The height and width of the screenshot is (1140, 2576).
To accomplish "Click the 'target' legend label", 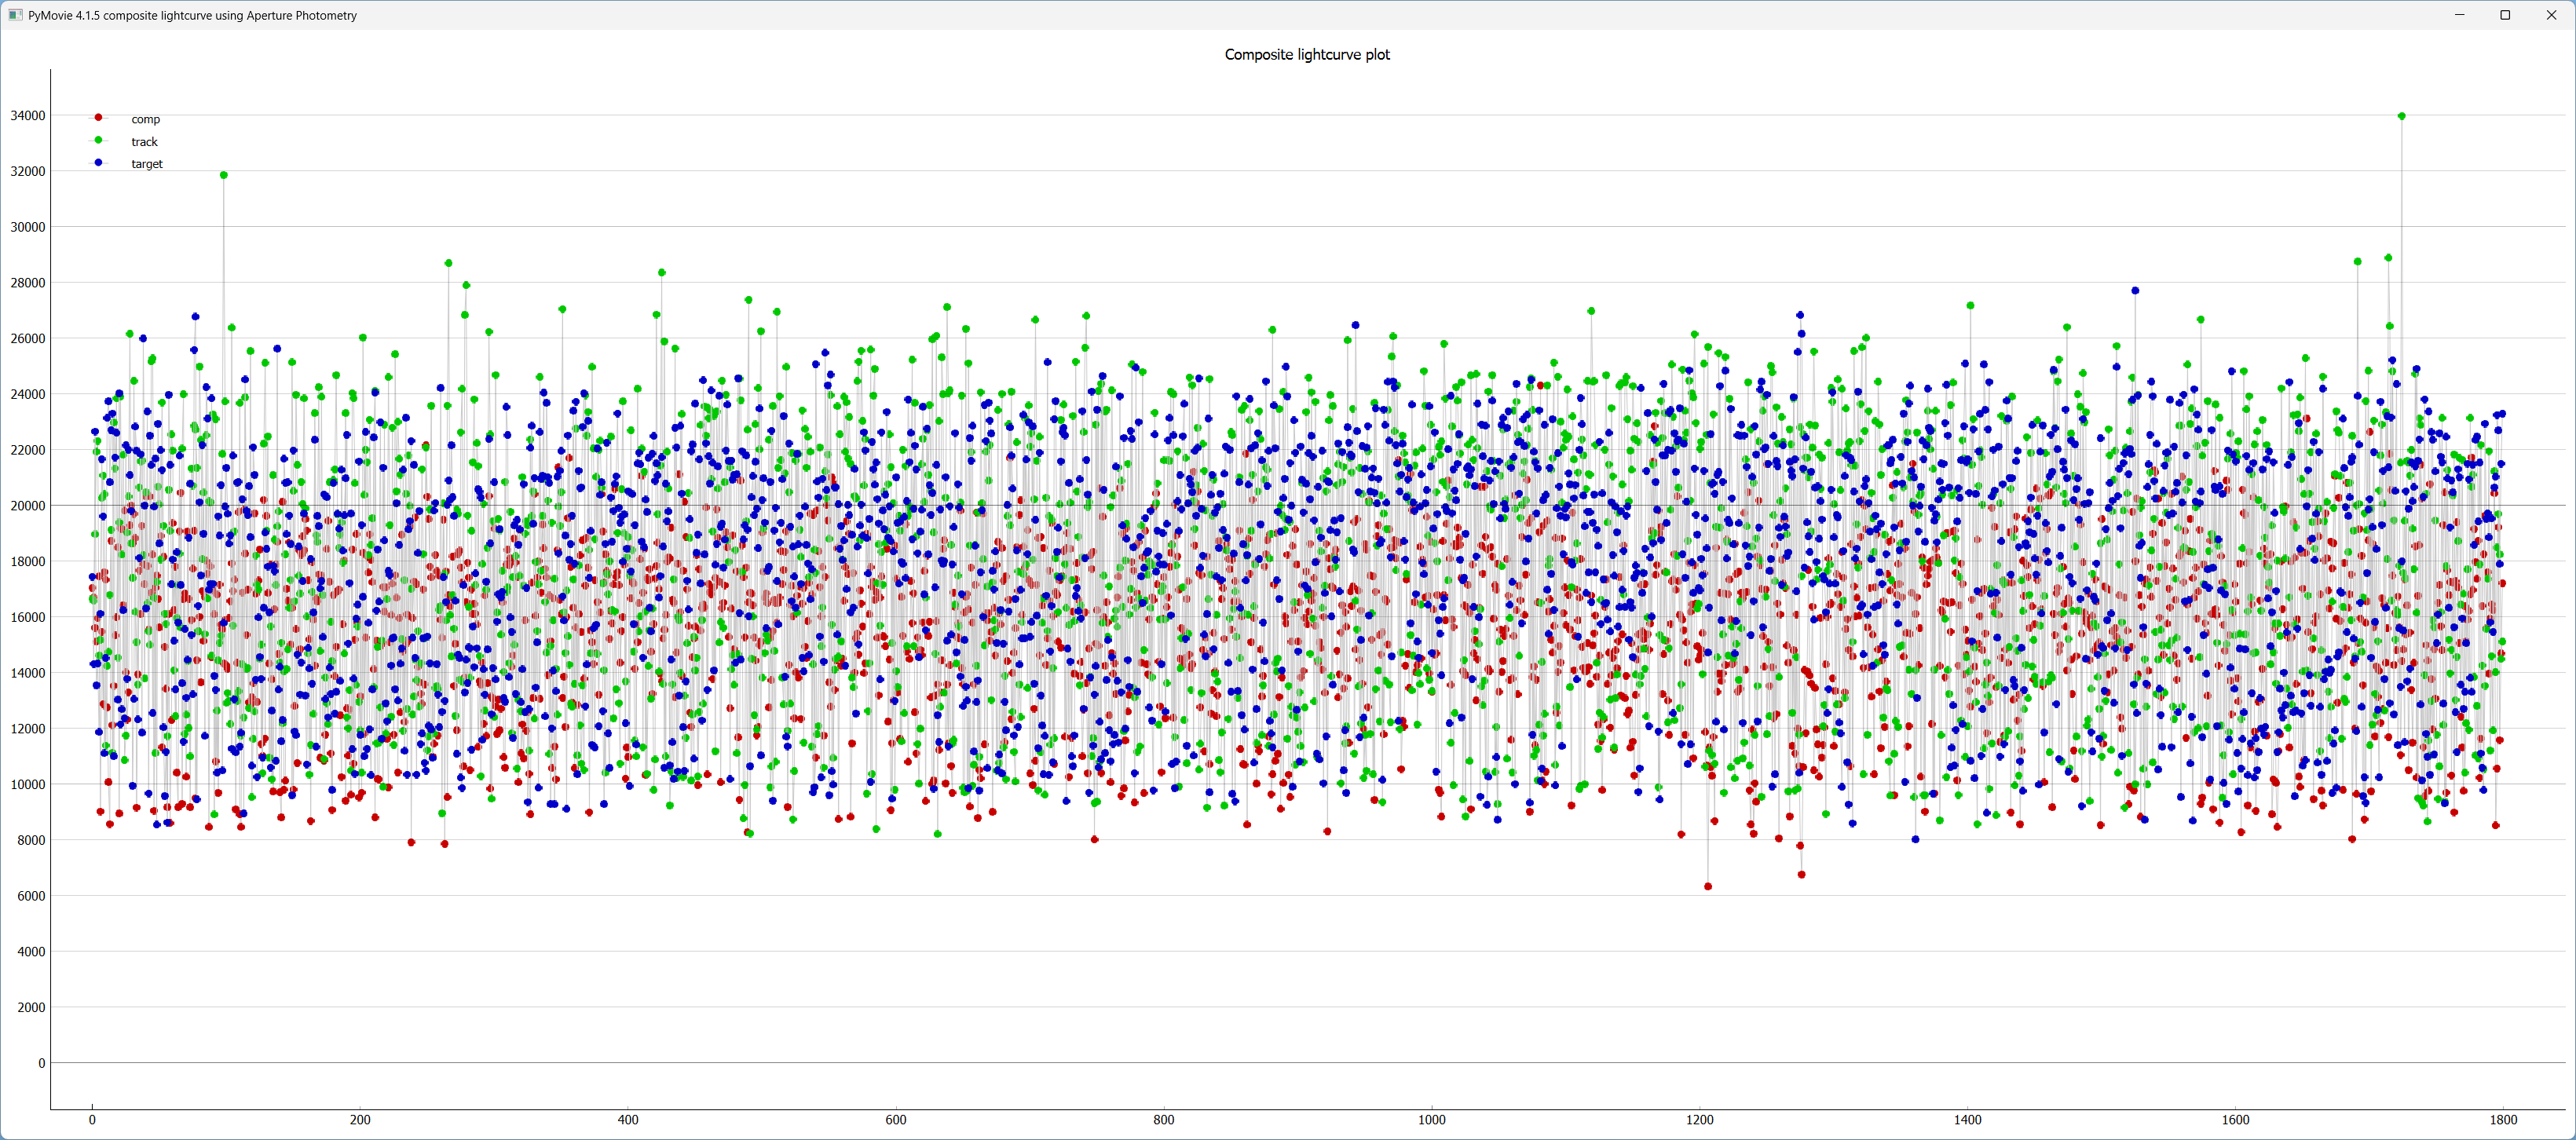I will tap(146, 164).
